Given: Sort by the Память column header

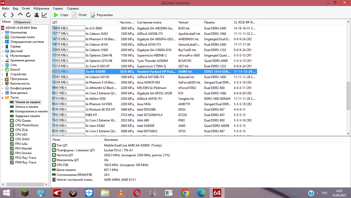Looking at the screenshot, I should tap(217, 22).
